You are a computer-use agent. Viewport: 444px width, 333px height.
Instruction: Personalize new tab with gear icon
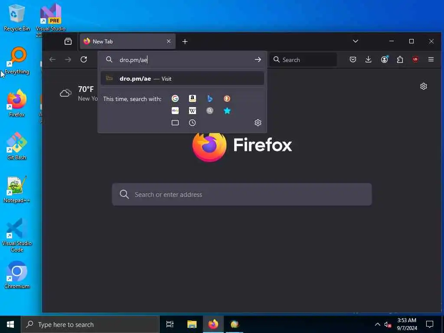(423, 86)
